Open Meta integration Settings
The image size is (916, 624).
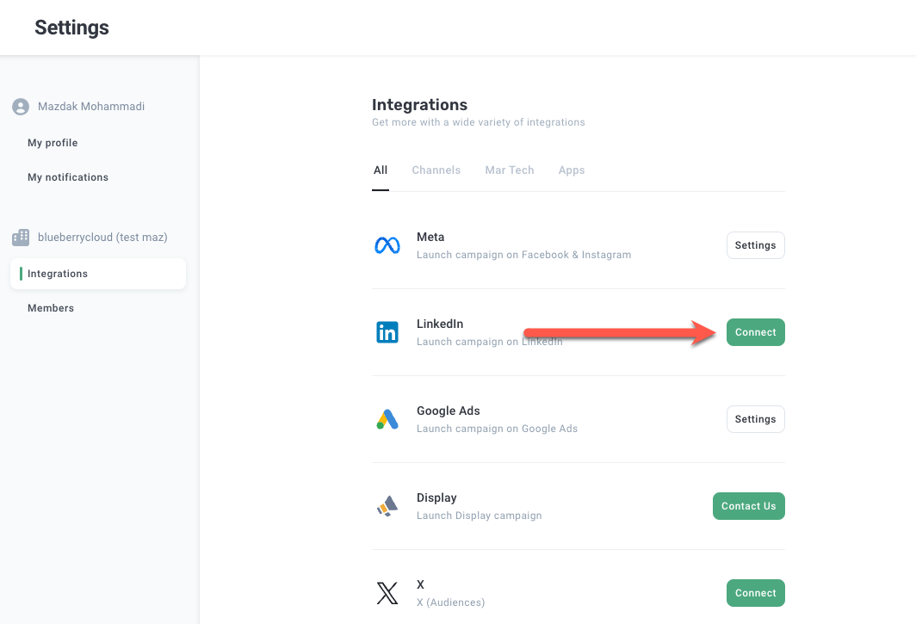click(x=755, y=245)
